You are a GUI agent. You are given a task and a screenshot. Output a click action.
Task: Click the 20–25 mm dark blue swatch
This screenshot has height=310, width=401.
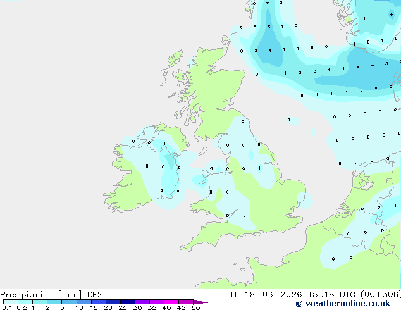point(113,302)
